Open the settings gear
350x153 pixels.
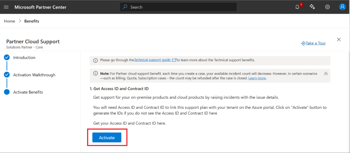[x=327, y=7]
